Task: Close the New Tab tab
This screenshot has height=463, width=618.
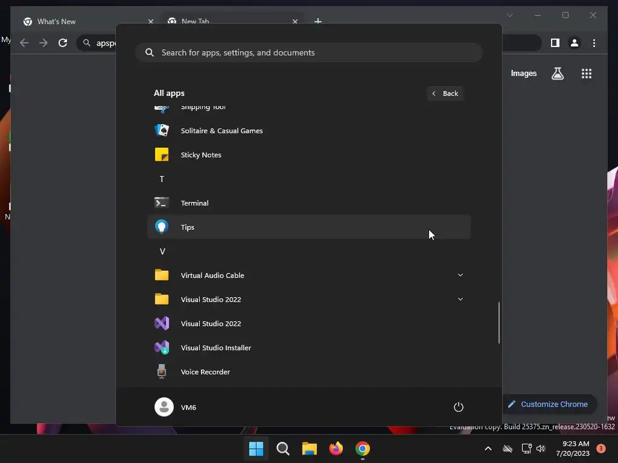Action: pos(295,21)
